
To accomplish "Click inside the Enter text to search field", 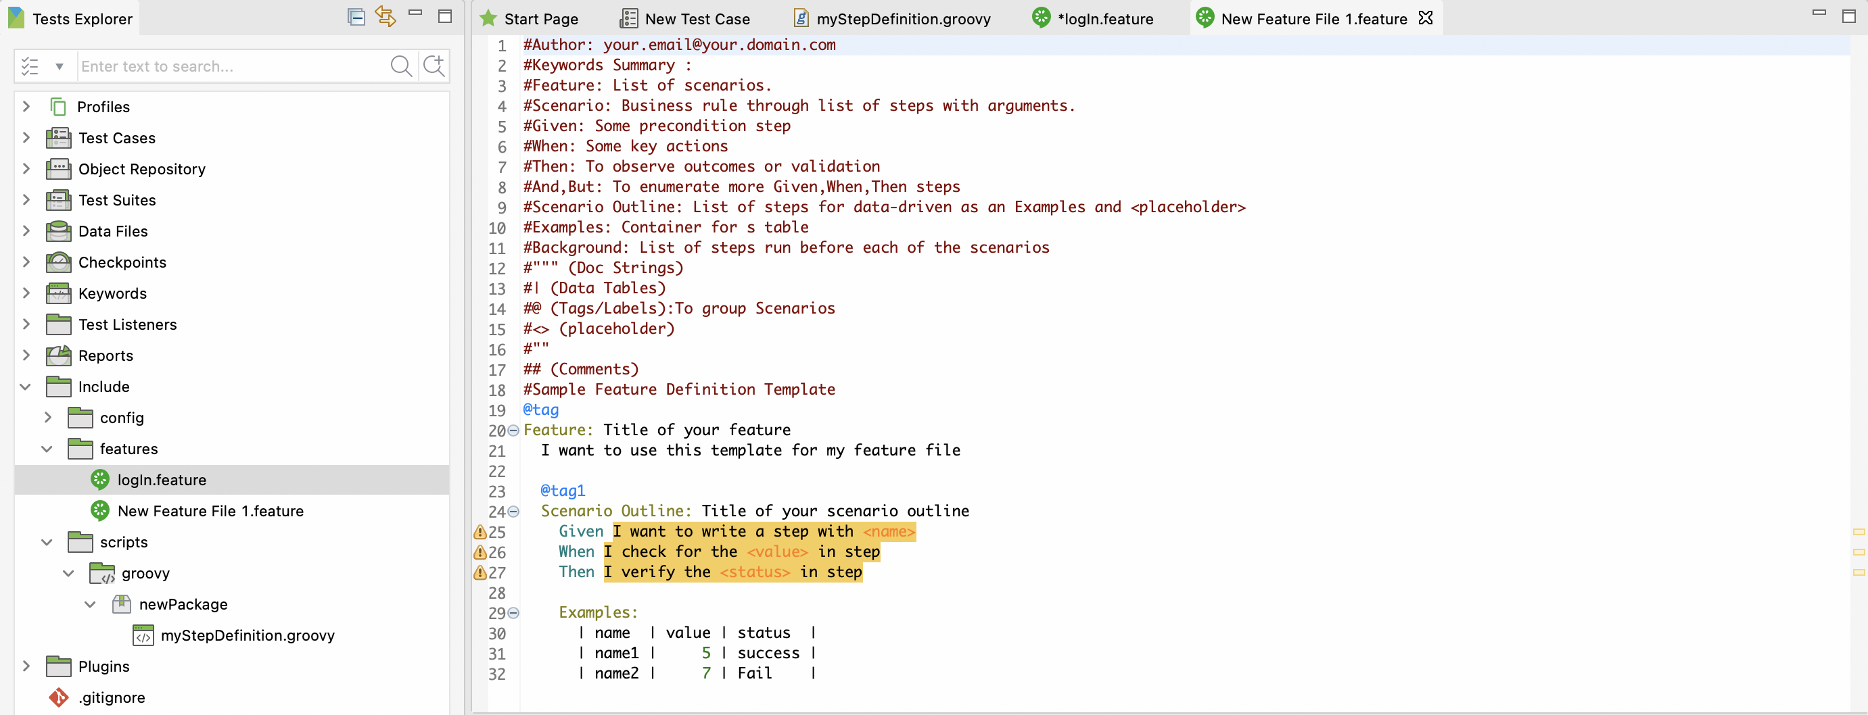I will tap(218, 66).
